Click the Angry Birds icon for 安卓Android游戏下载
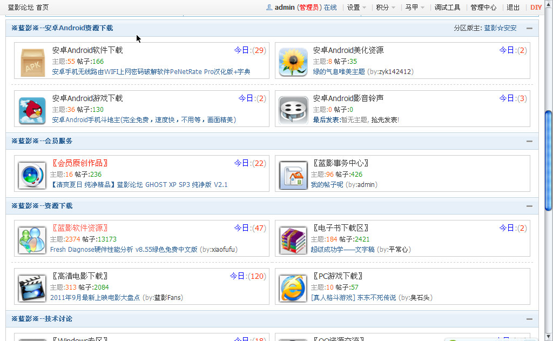The width and height of the screenshot is (553, 341). (x=32, y=110)
